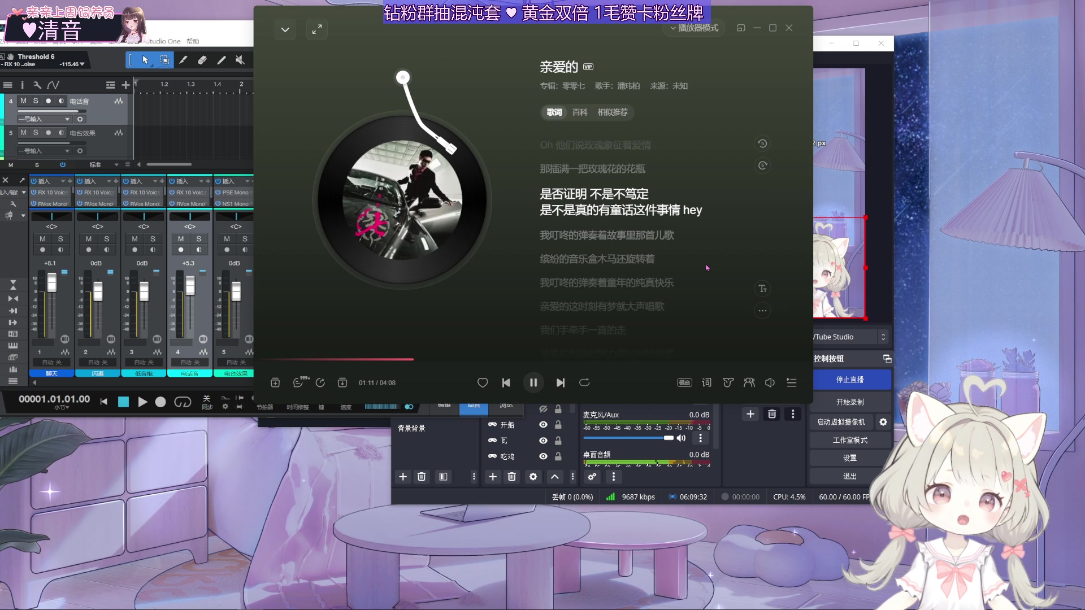Image resolution: width=1085 pixels, height=610 pixels.
Task: Click 工作室模式 button in OBS
Action: [x=850, y=440]
